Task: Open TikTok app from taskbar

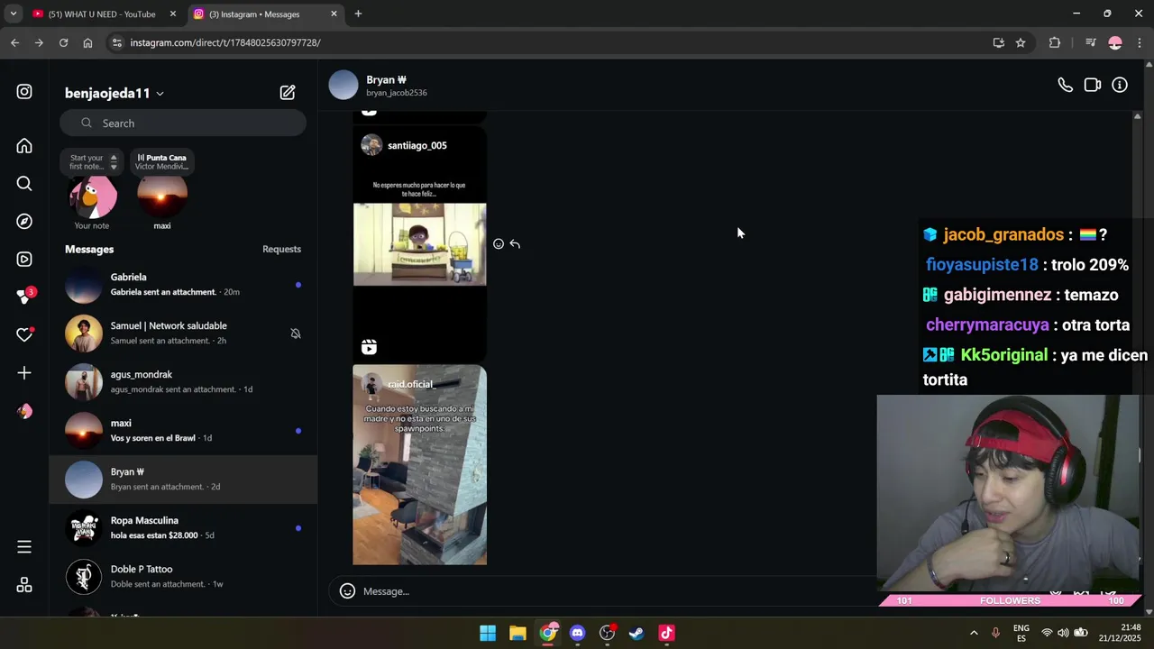Action: click(666, 633)
